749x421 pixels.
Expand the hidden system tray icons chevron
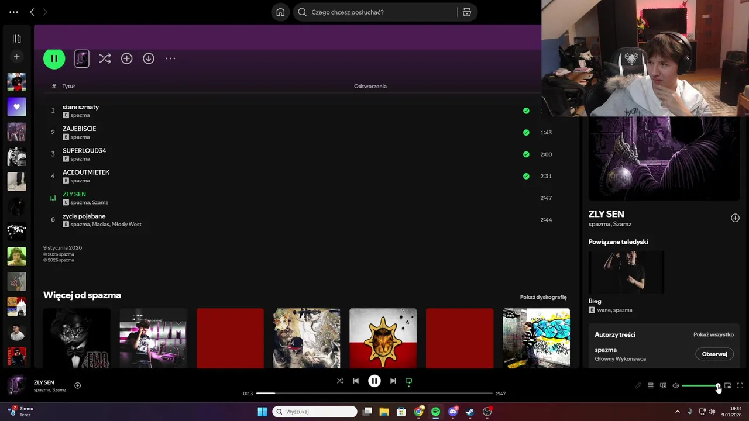[x=678, y=412]
